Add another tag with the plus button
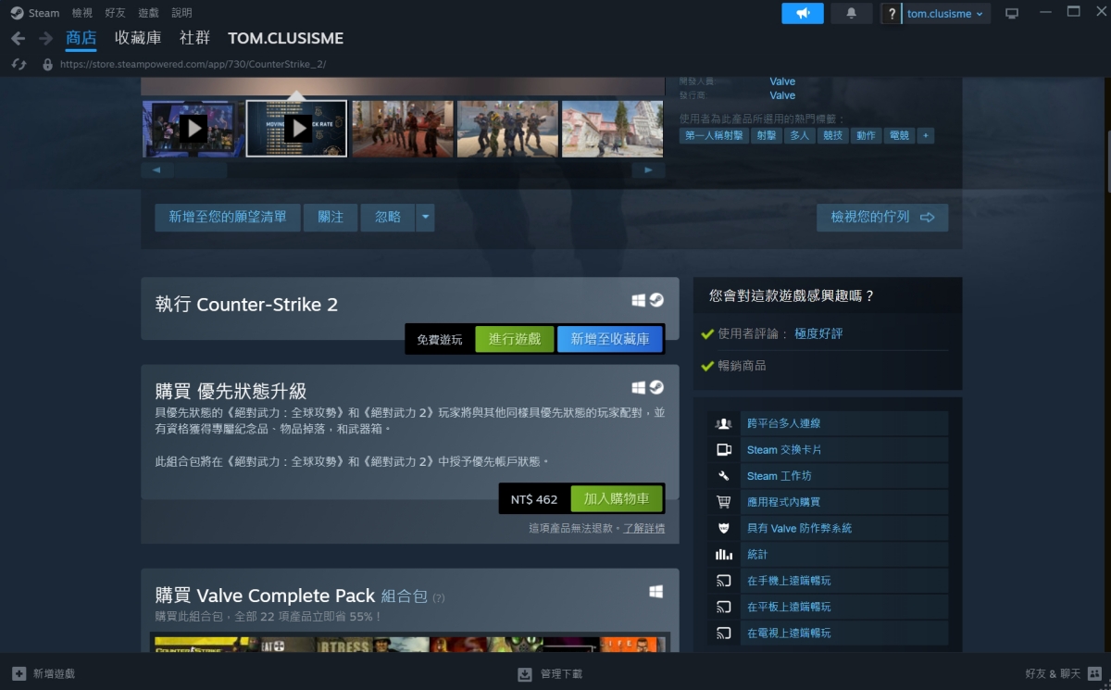The height and width of the screenshot is (690, 1111). (926, 135)
